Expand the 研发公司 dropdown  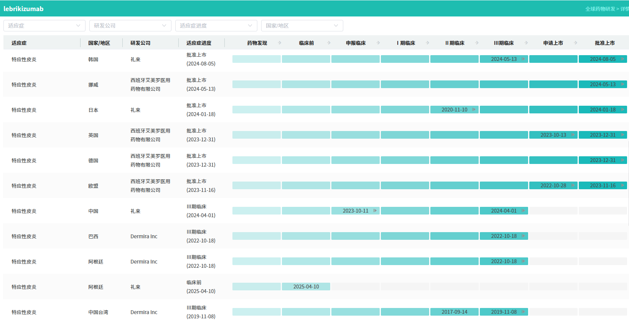click(x=130, y=26)
